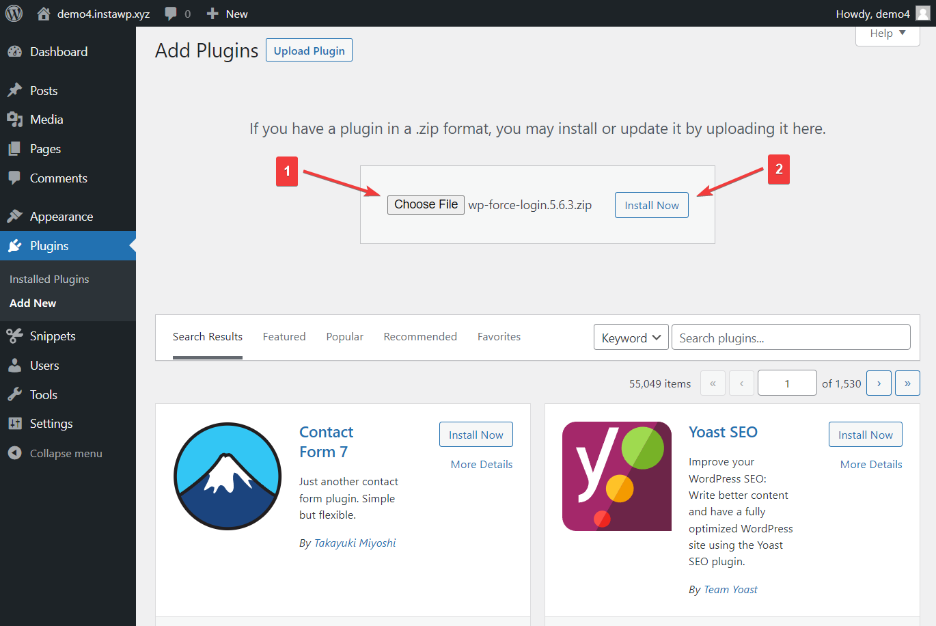Click the Comments speech bubble sidebar icon
Screen dimensions: 936x626
[15, 178]
